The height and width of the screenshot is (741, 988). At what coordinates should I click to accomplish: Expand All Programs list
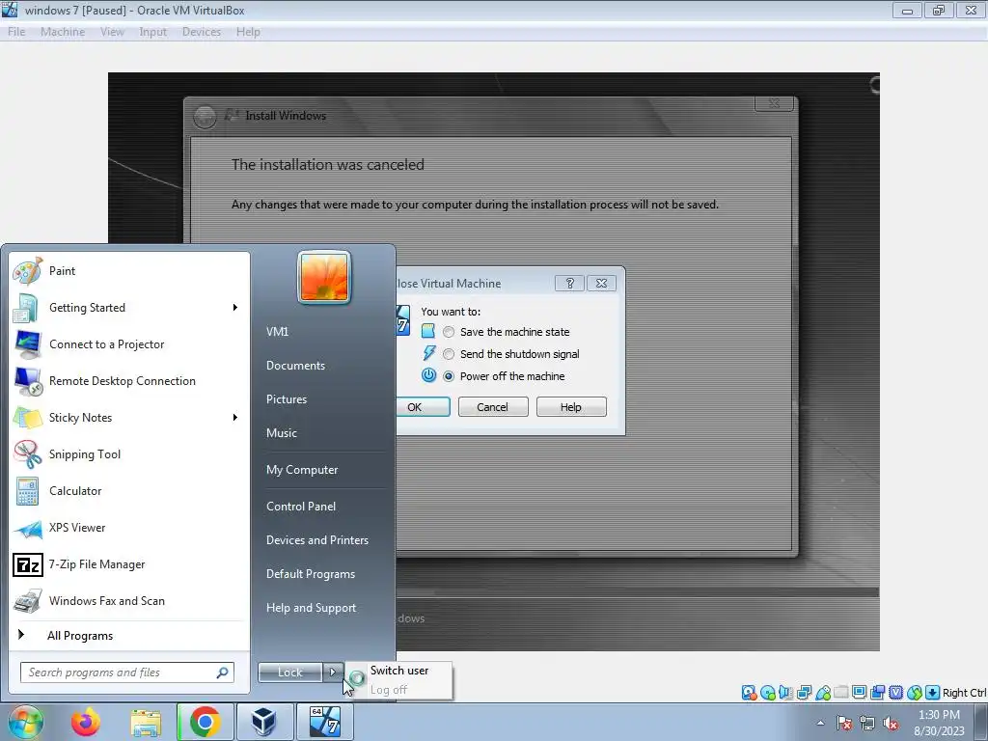pyautogui.click(x=80, y=635)
